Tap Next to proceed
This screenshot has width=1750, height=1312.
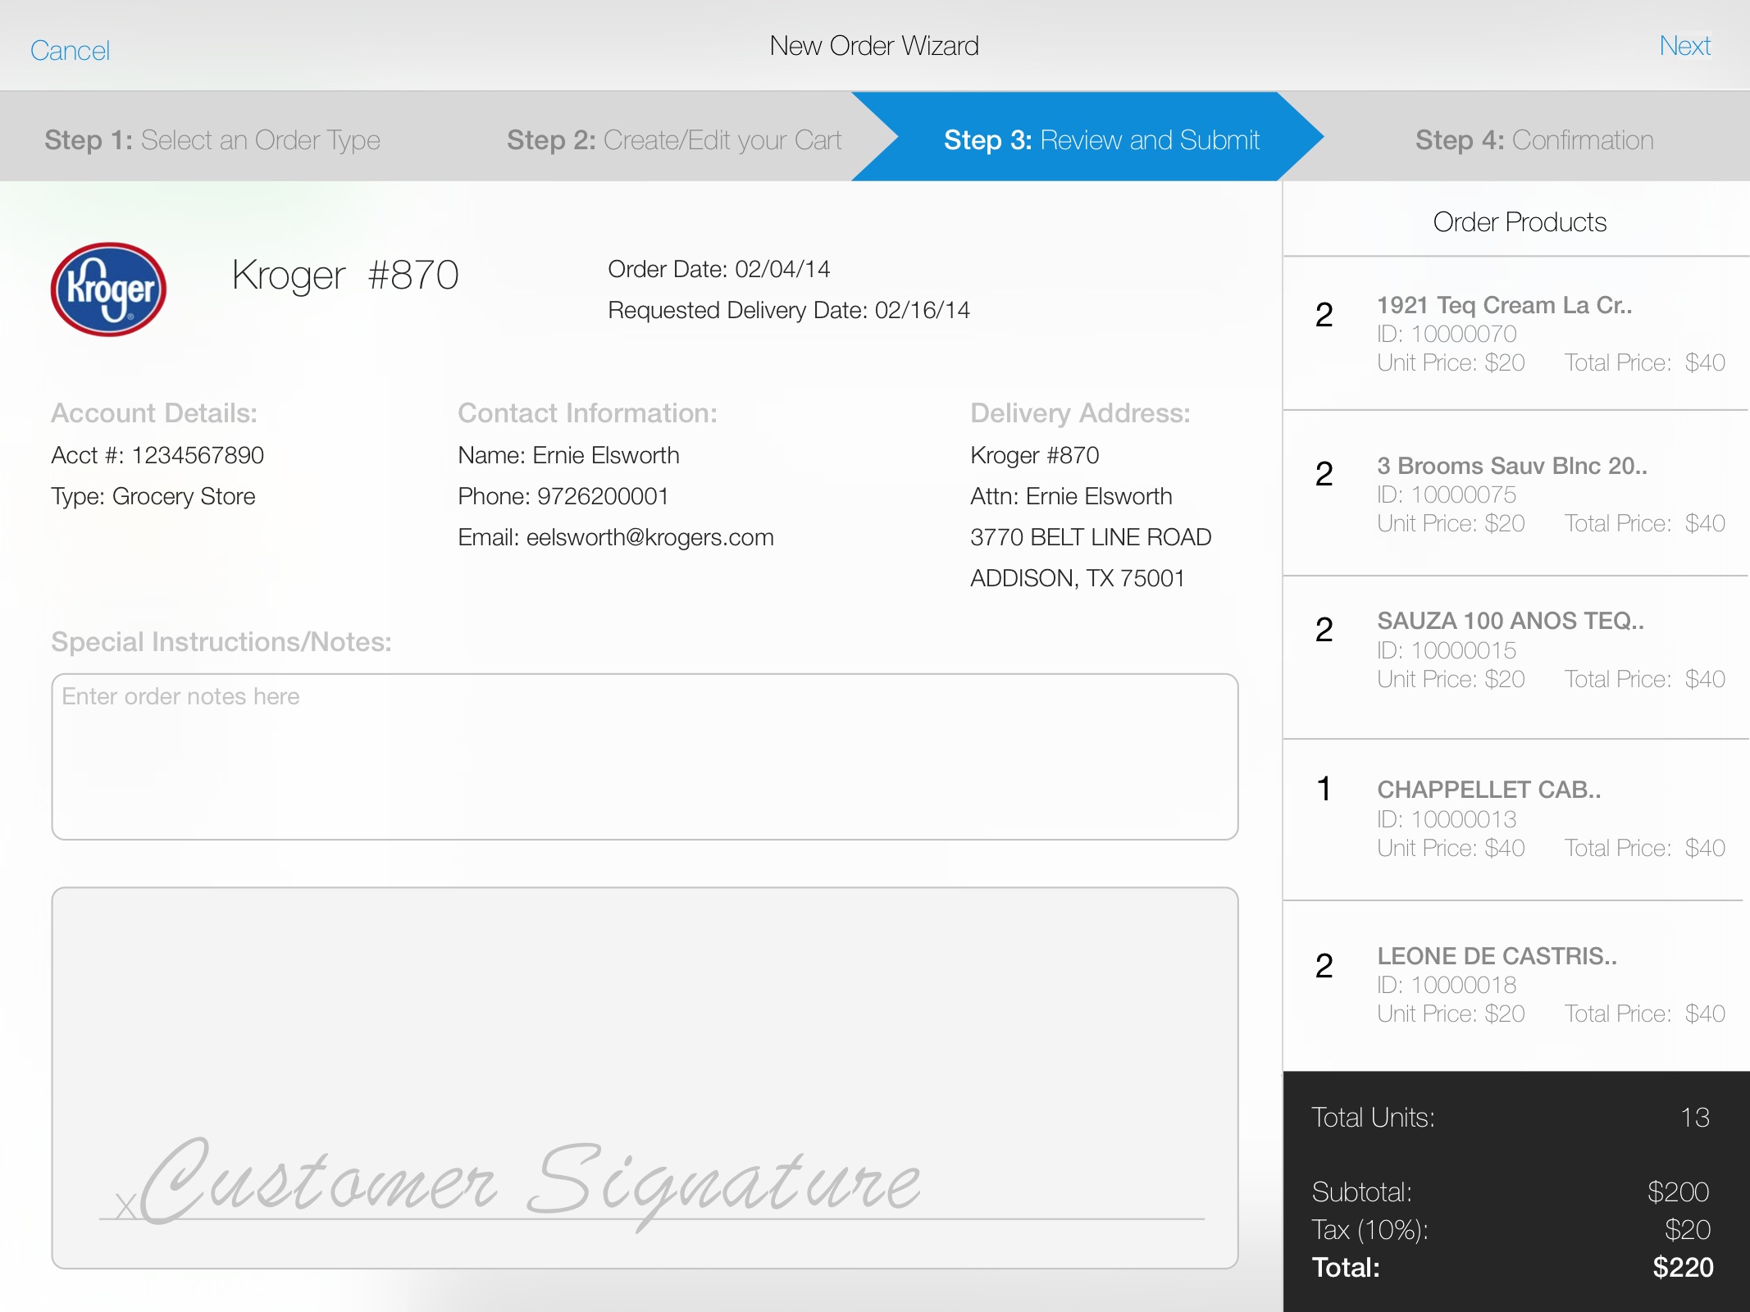pos(1684,46)
